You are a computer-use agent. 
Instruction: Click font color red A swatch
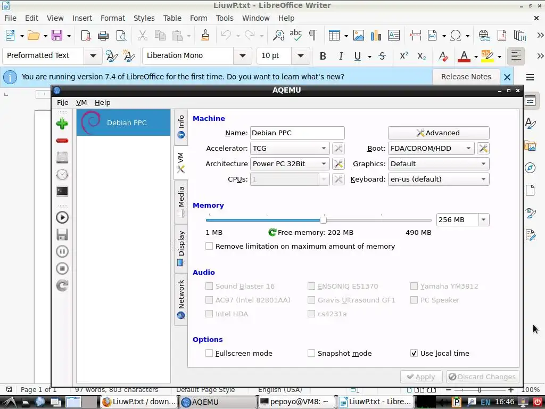tap(464, 56)
